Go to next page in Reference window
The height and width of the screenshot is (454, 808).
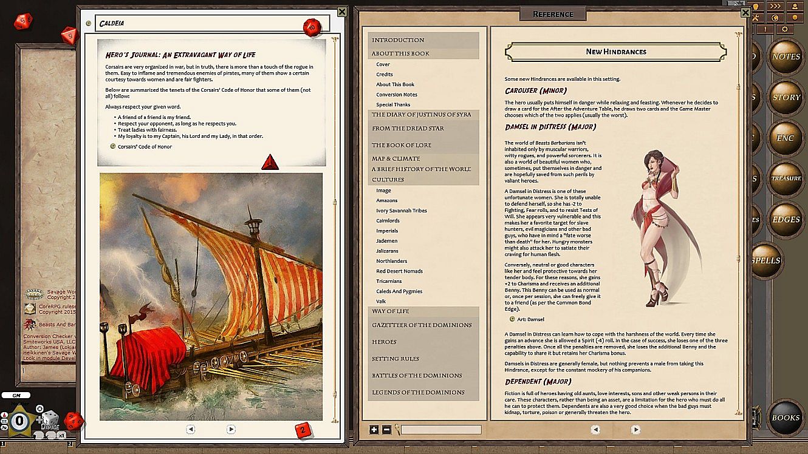(x=635, y=429)
